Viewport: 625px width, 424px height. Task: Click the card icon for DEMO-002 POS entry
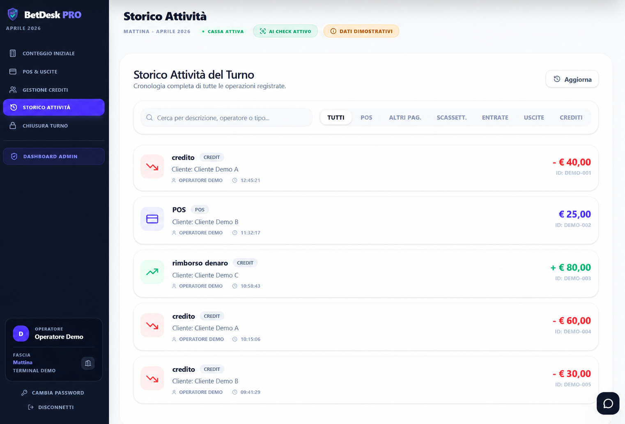tap(152, 219)
